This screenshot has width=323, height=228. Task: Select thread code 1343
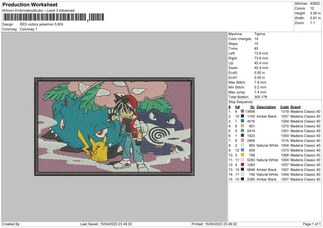click(285, 136)
